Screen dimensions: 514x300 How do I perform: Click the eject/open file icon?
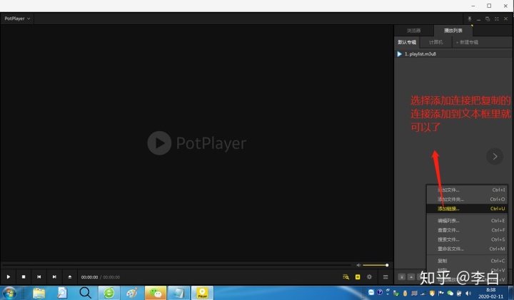[70, 276]
